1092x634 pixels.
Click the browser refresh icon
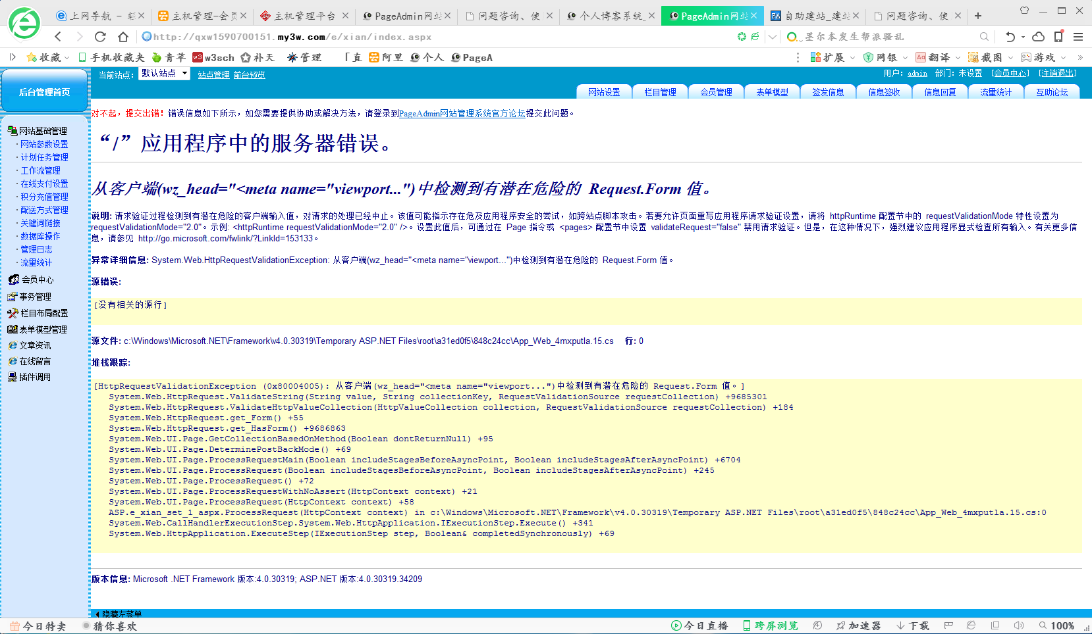(x=100, y=37)
